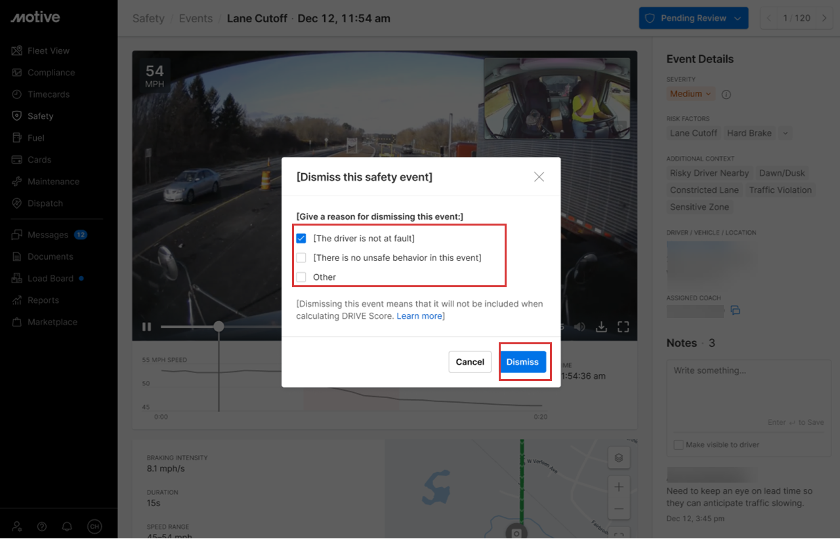This screenshot has width=840, height=539.
Task: Toggle Make visible to driver checkbox
Action: pos(679,445)
